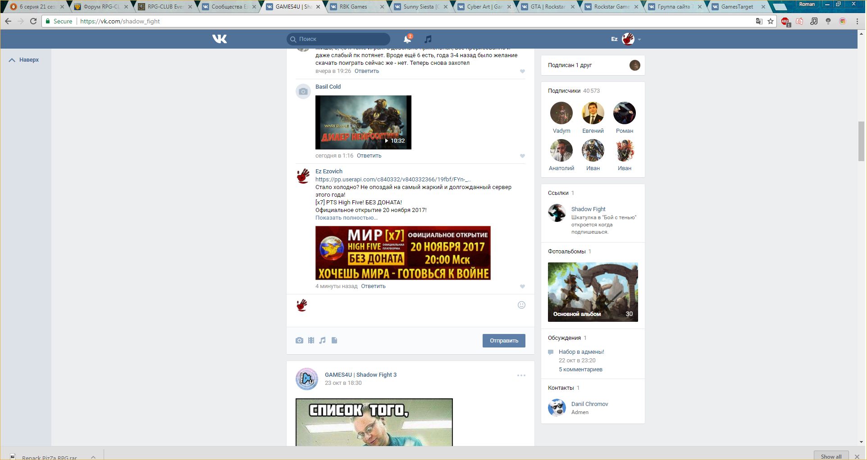Open Danil Chromov's profile name link
The image size is (867, 460).
[x=589, y=404]
